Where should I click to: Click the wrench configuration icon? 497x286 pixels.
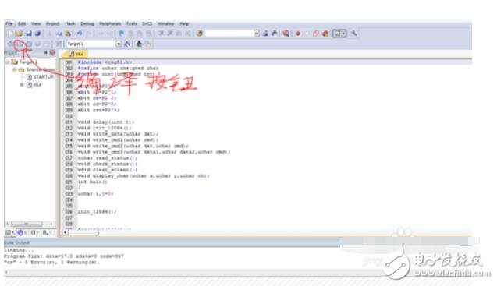tap(353, 34)
